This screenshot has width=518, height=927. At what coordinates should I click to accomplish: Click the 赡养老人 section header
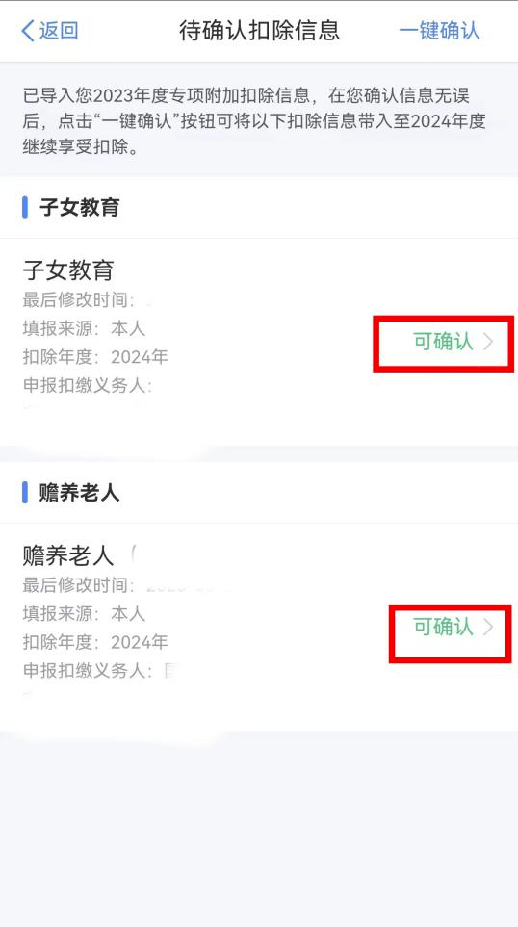tap(80, 493)
